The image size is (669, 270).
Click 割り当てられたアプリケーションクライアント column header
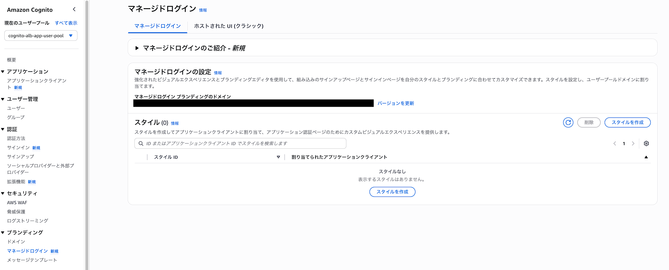click(339, 157)
